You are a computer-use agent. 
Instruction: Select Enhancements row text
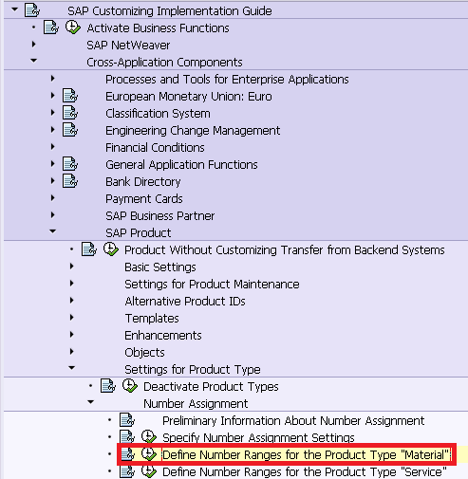tap(163, 336)
